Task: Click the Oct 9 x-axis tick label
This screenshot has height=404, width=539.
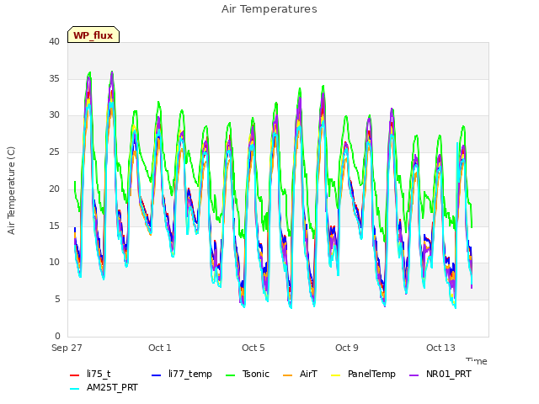Action: pyautogui.click(x=347, y=348)
